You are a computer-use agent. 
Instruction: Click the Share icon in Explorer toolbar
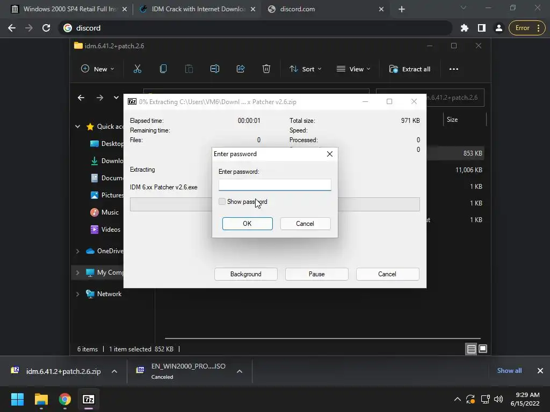click(x=241, y=69)
